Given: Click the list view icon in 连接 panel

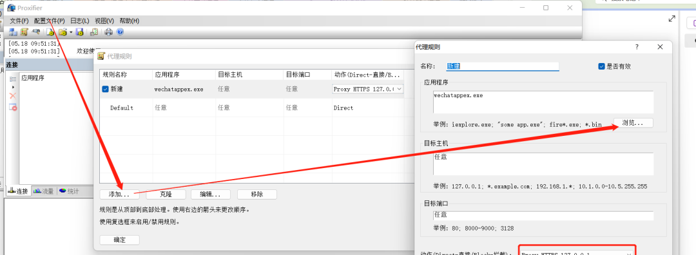Looking at the screenshot, I should pyautogui.click(x=13, y=79).
